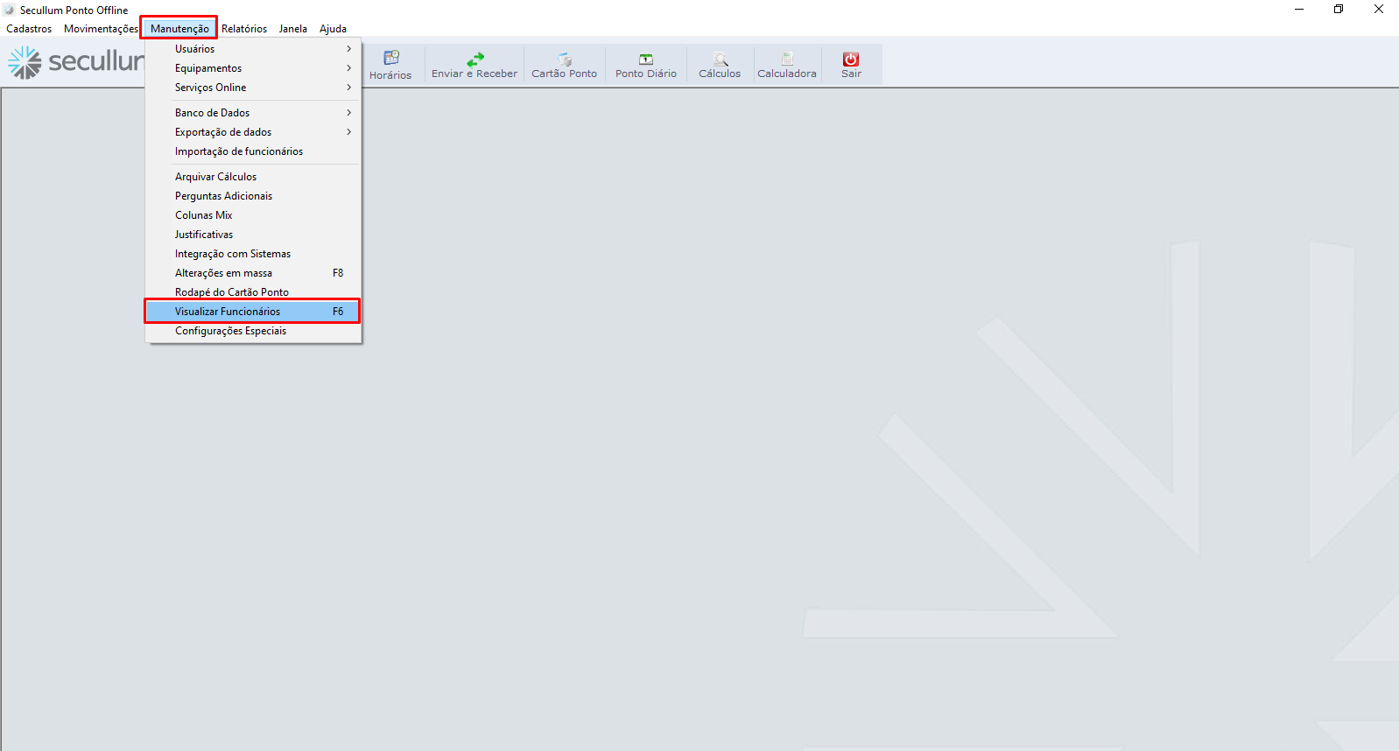1399x751 pixels.
Task: Open the Janela menu
Action: [293, 29]
